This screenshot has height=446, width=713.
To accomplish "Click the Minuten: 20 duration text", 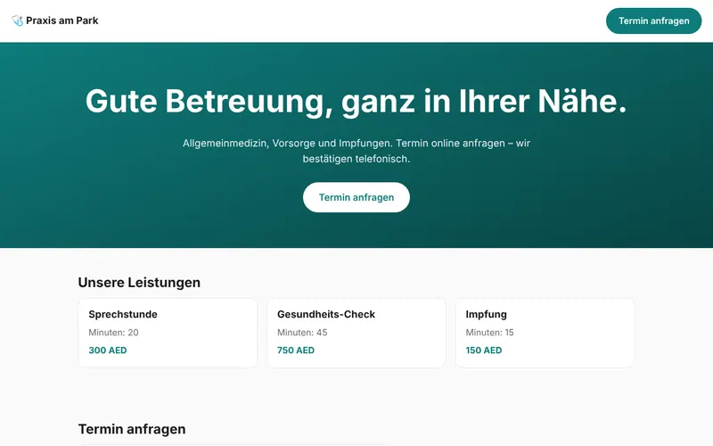I will click(x=114, y=332).
